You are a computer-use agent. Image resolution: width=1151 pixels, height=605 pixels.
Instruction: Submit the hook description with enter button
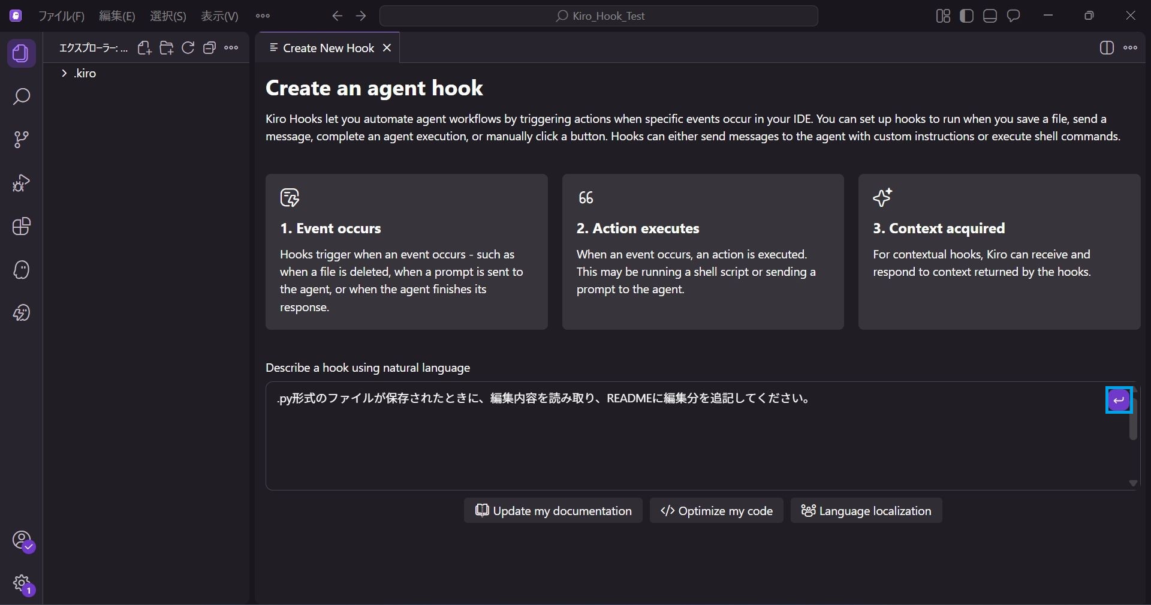click(1119, 400)
